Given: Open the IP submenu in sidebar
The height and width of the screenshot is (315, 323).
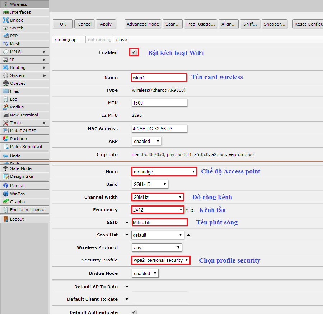Looking at the screenshot, I should point(44,60).
